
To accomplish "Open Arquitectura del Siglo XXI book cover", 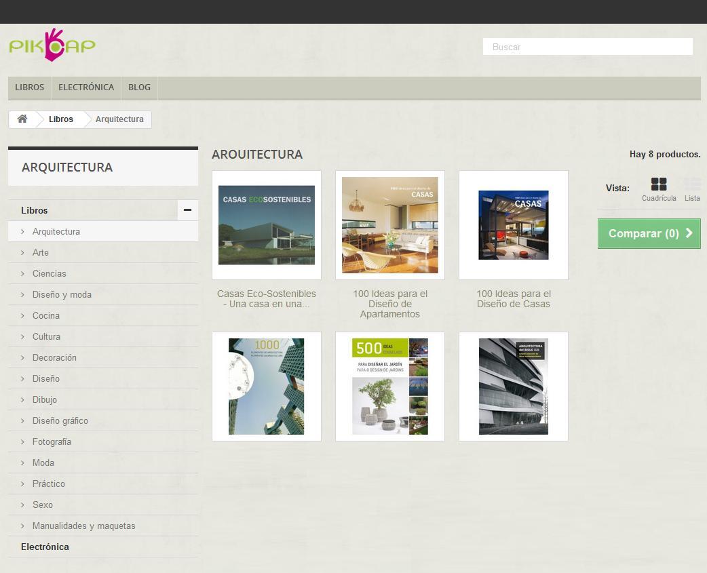I will [514, 387].
